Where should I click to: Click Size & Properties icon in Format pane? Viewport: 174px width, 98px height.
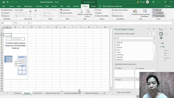(161, 38)
